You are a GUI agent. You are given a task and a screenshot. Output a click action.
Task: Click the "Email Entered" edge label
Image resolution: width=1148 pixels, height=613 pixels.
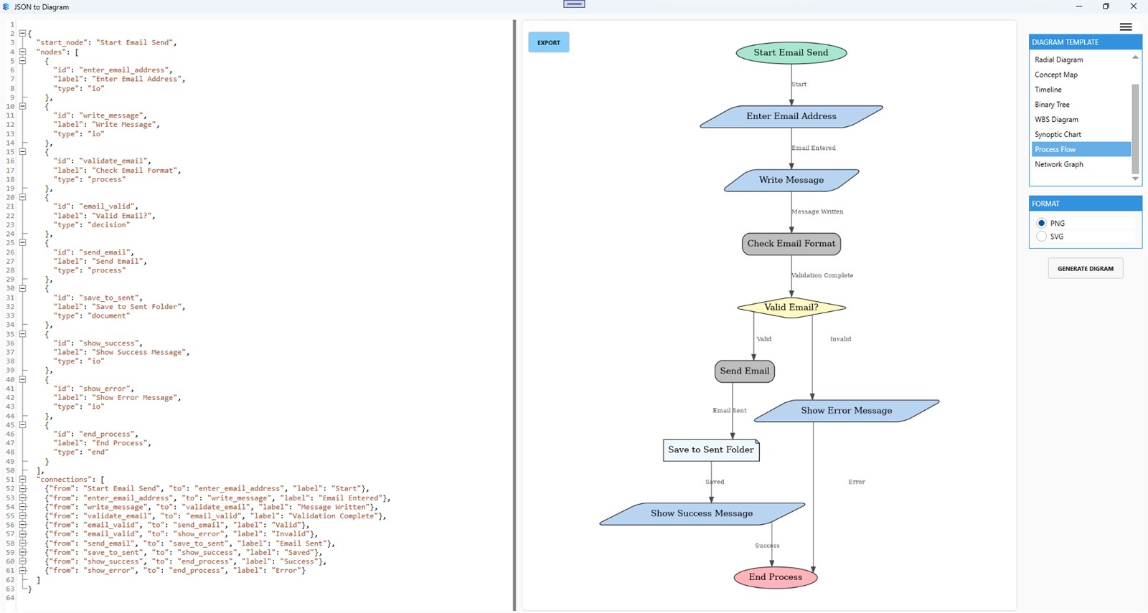coord(814,148)
